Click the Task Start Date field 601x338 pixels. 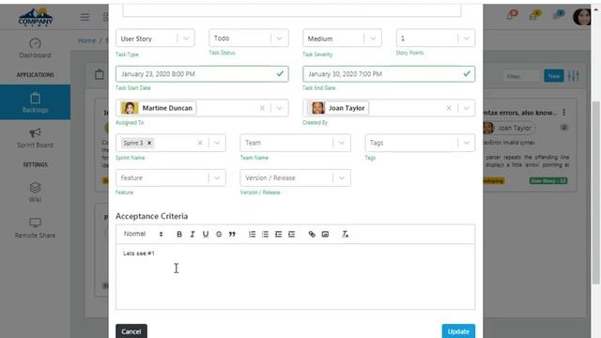coord(202,74)
